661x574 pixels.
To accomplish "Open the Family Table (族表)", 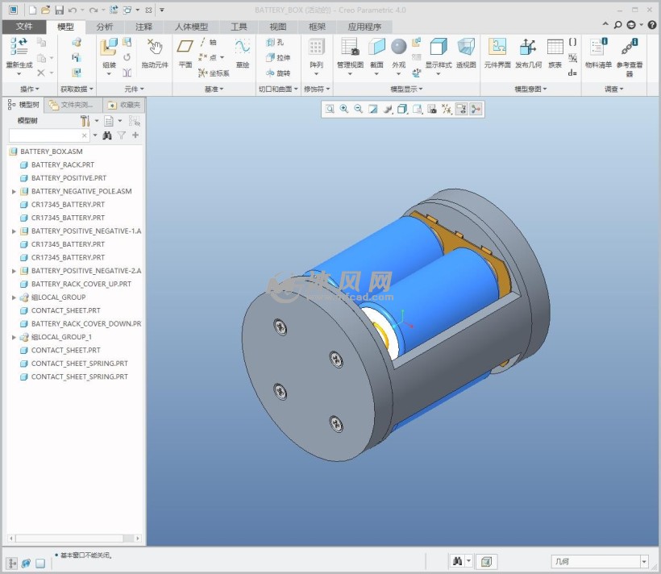I will [x=555, y=47].
